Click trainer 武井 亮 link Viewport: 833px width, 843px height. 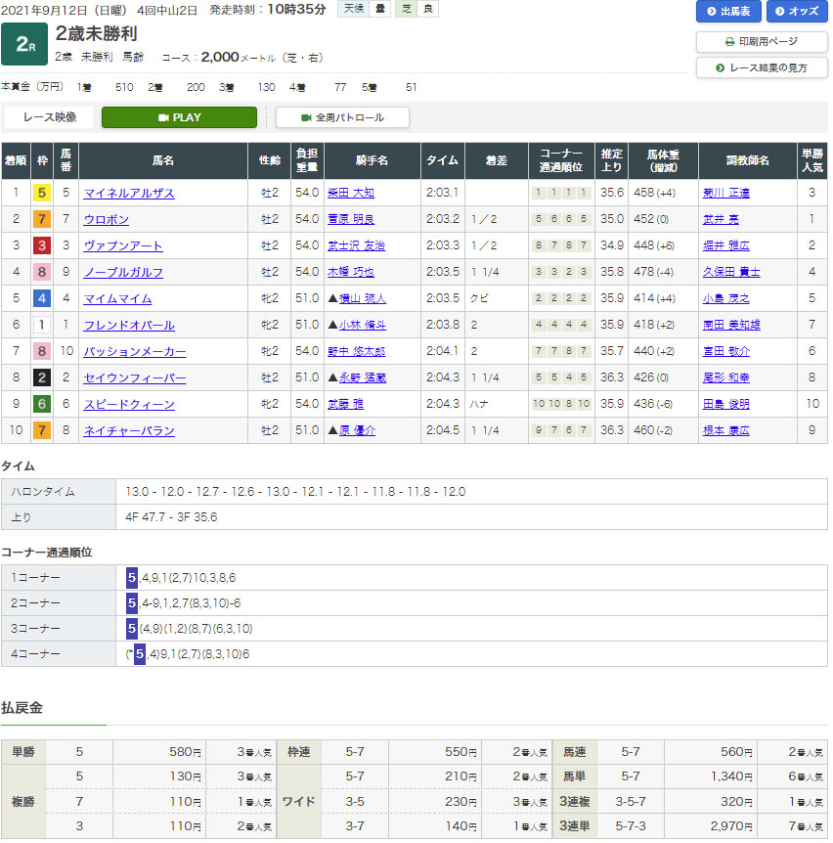pyautogui.click(x=719, y=220)
